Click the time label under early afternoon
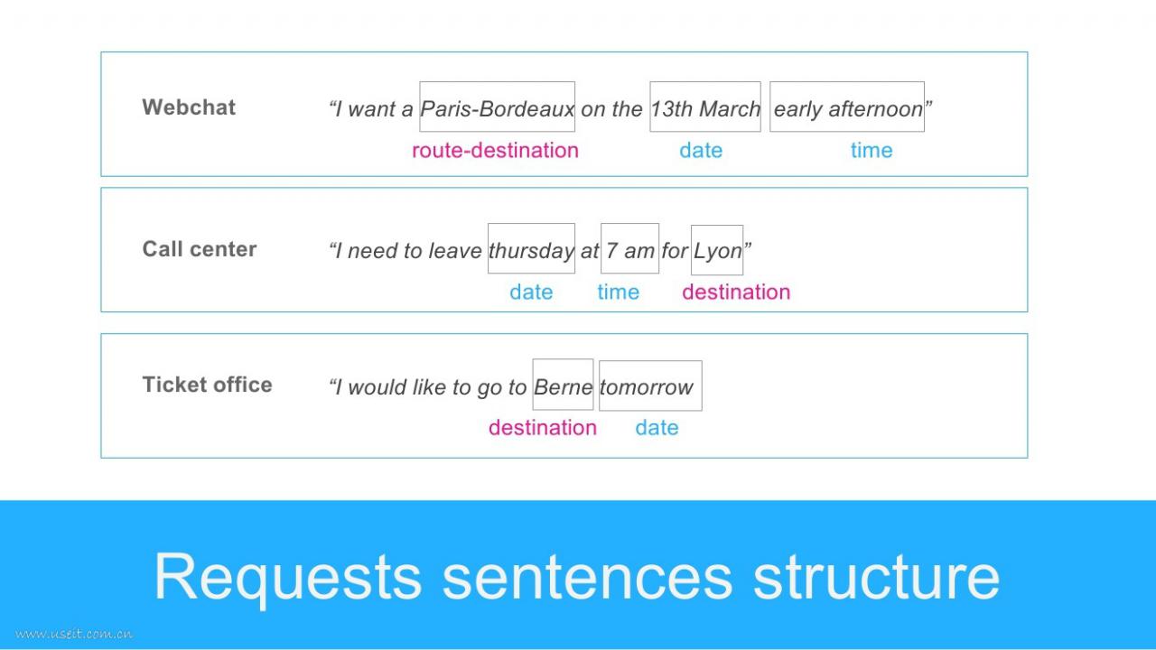Viewport: 1156px width, 650px height. click(x=872, y=151)
